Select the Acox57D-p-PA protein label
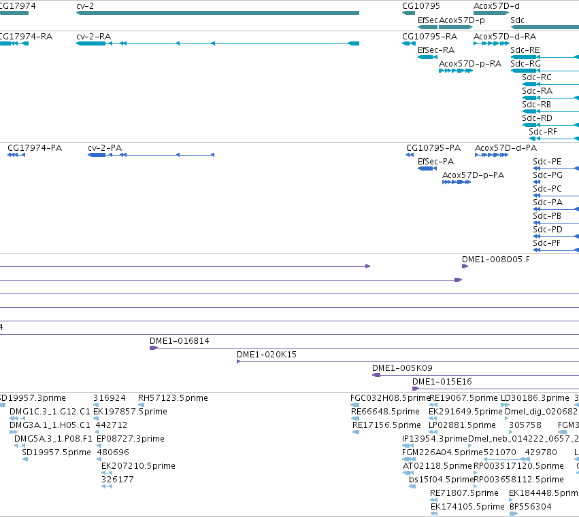Screen dimensions: 579x517 coord(474,175)
